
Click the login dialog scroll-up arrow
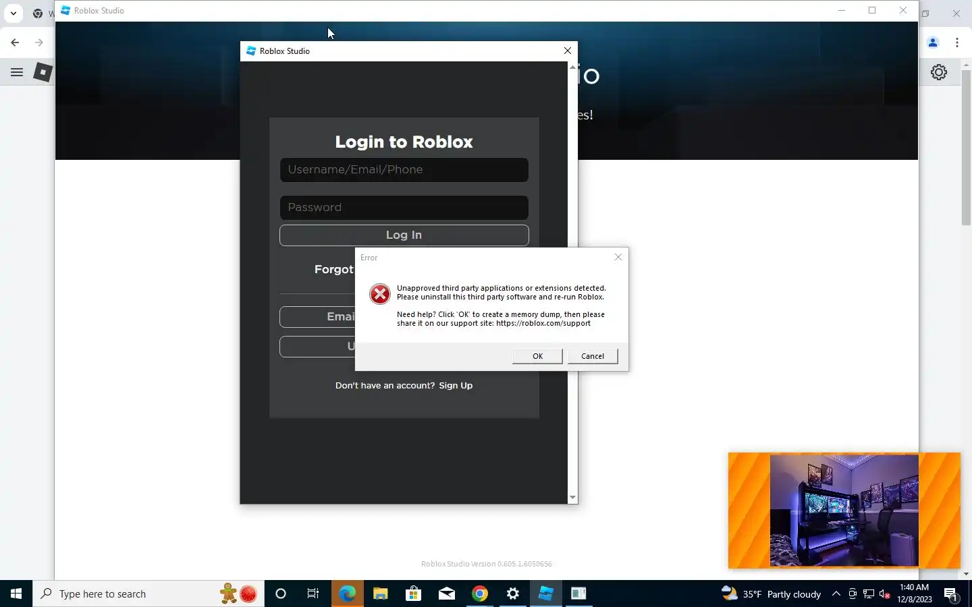click(572, 67)
